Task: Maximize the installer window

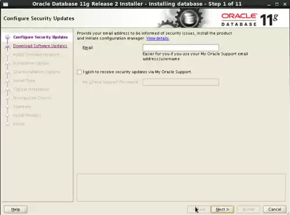Action: (277, 4)
